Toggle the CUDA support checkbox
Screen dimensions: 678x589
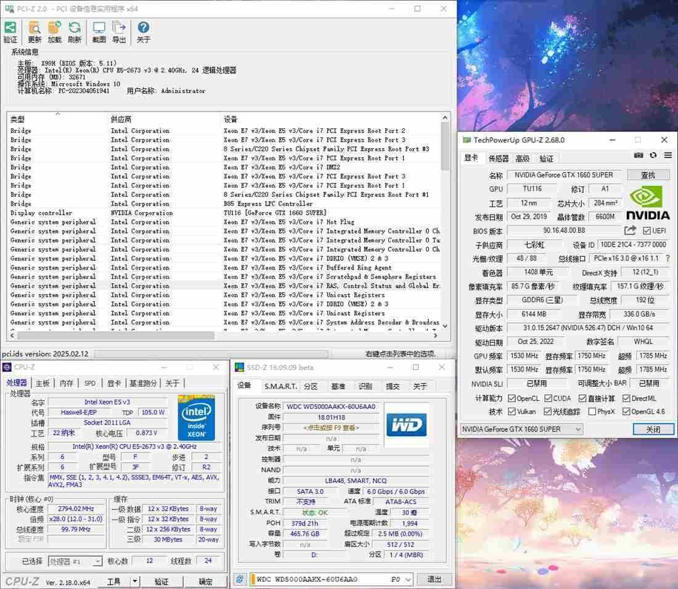pos(548,398)
